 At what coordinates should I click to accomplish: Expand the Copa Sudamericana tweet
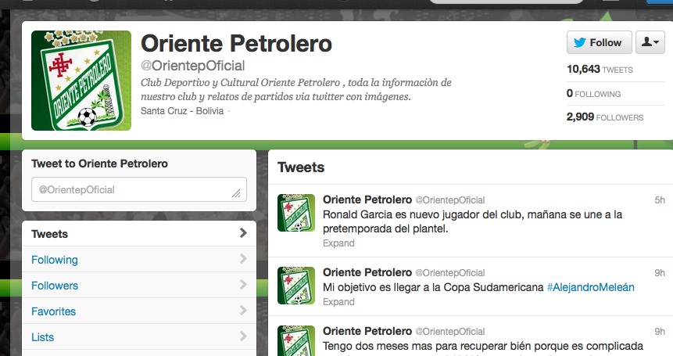click(x=338, y=302)
